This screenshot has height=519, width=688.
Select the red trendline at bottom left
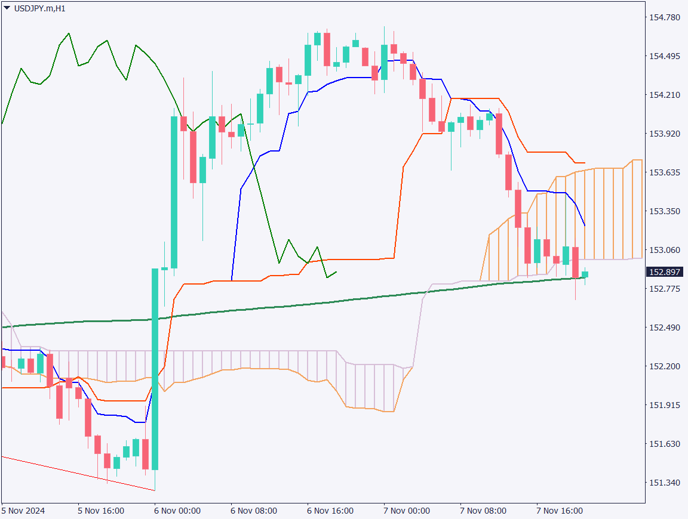click(78, 473)
